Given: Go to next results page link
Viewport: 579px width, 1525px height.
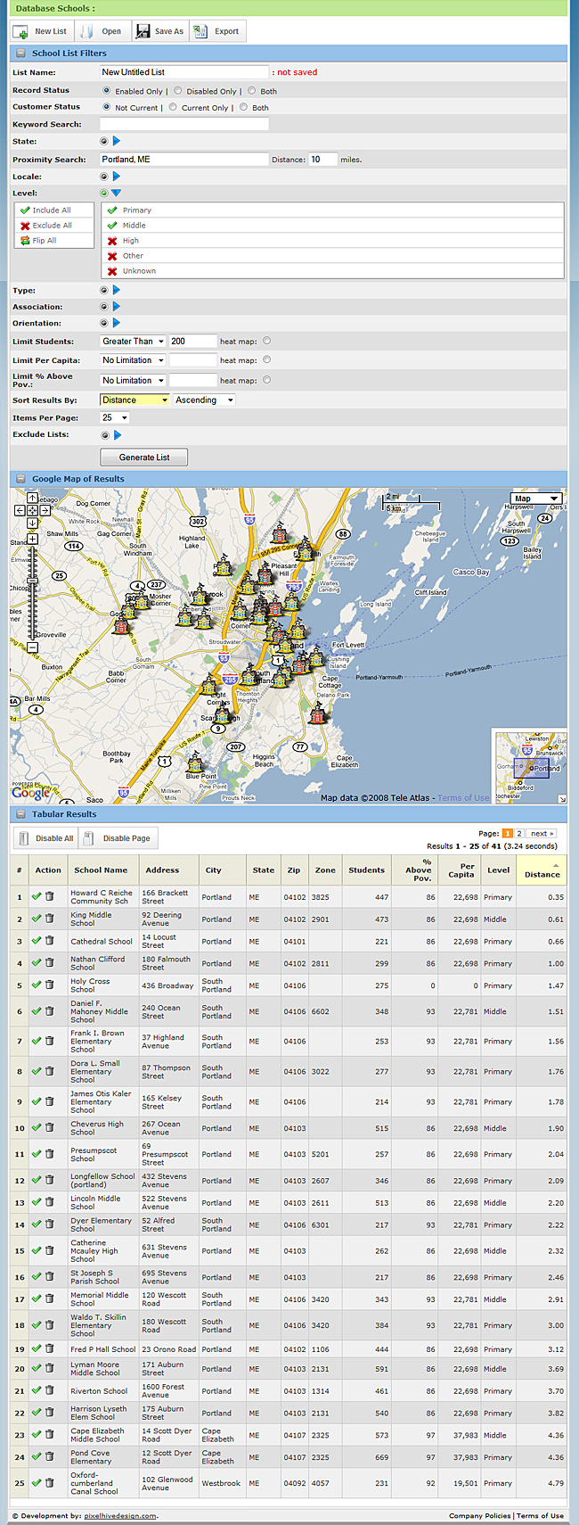Looking at the screenshot, I should click(542, 833).
